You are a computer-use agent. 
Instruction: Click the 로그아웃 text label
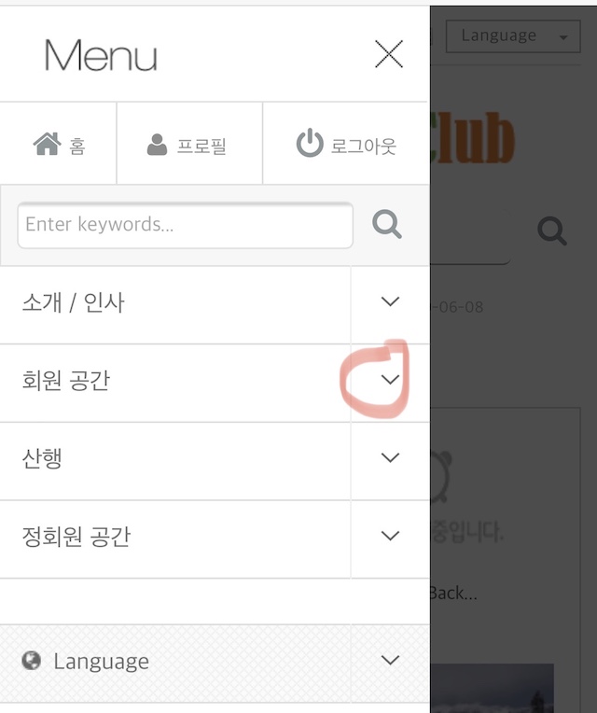(x=364, y=147)
